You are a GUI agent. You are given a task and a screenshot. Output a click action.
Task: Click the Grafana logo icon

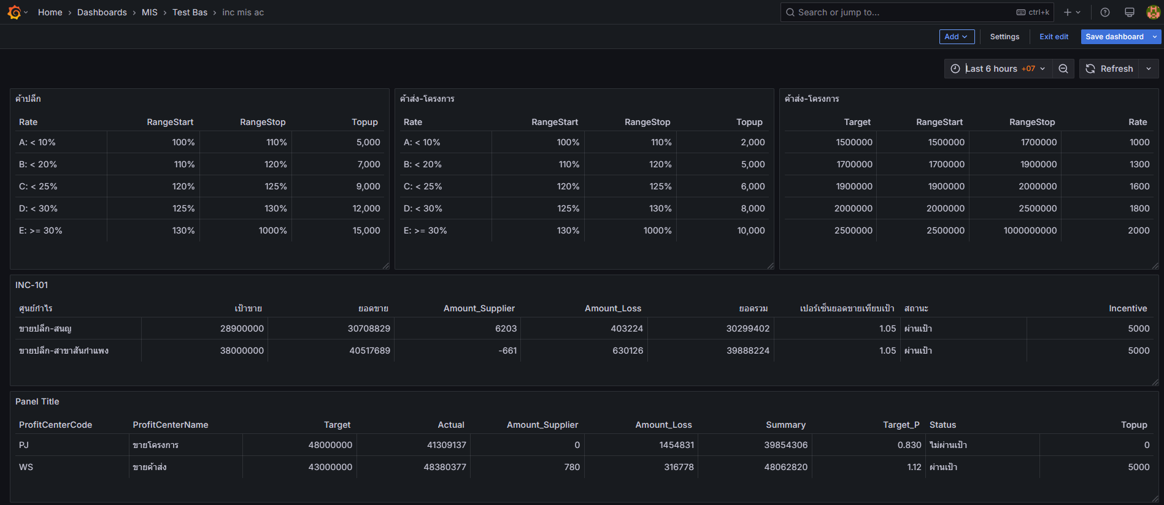tap(14, 12)
